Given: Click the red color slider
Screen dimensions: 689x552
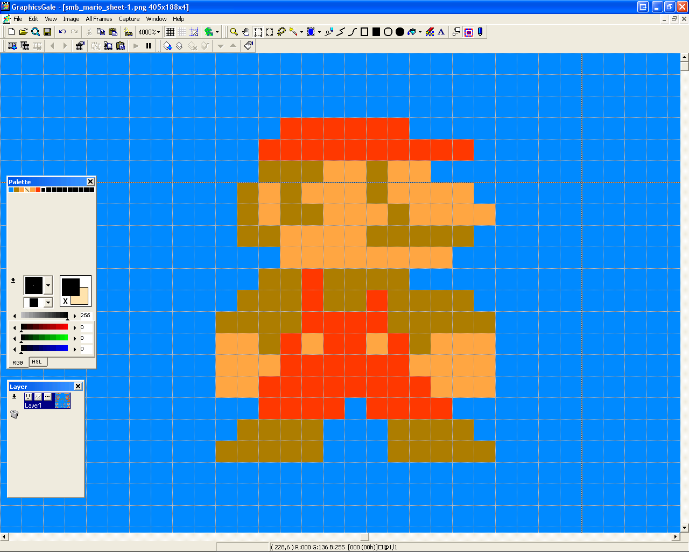Looking at the screenshot, I should coord(44,327).
